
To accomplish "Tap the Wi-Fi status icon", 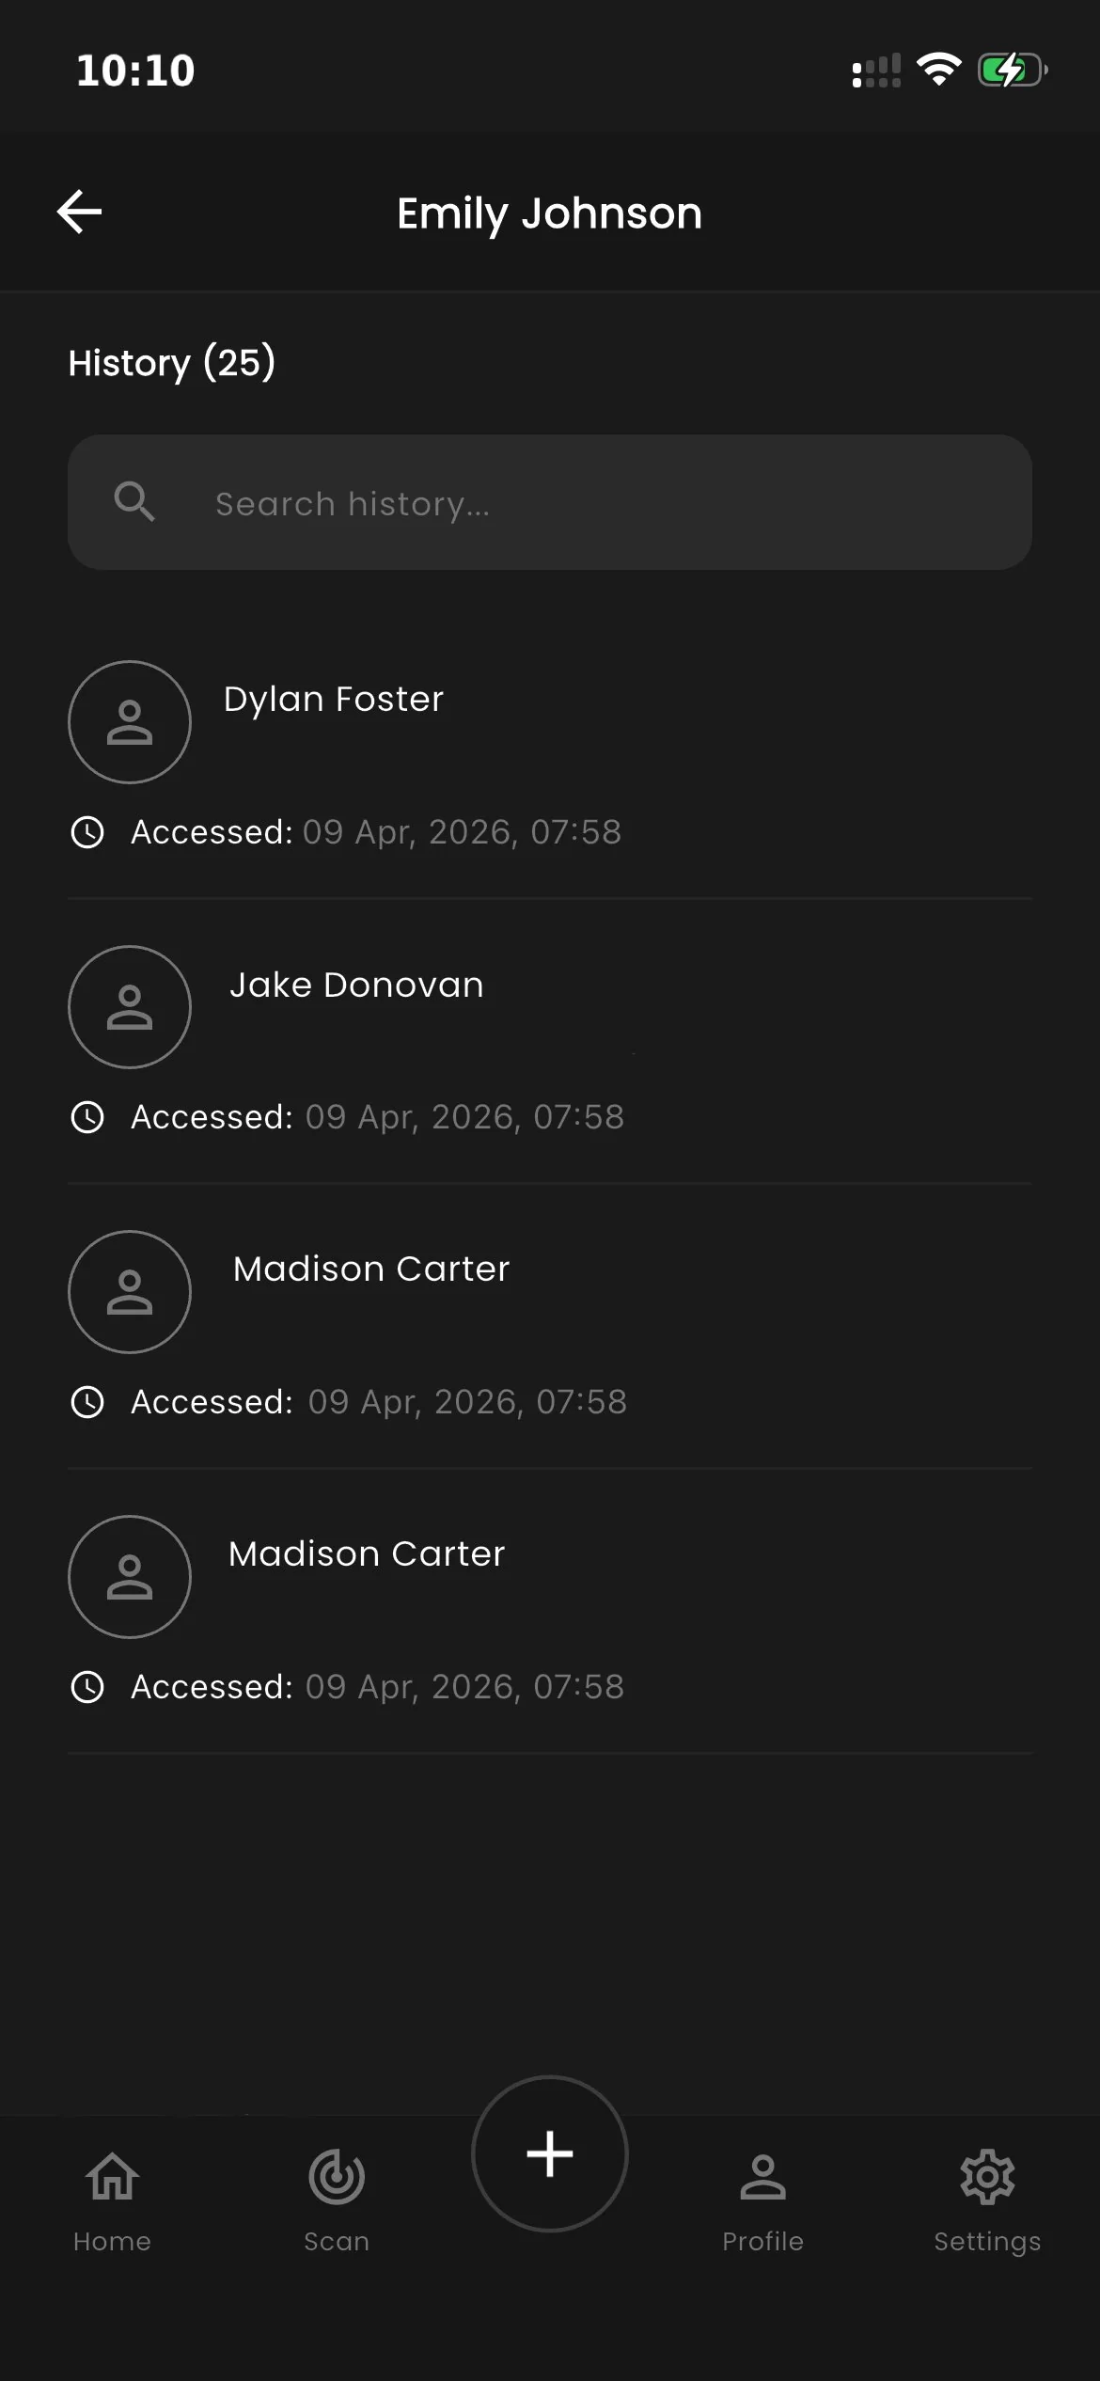I will click(938, 70).
